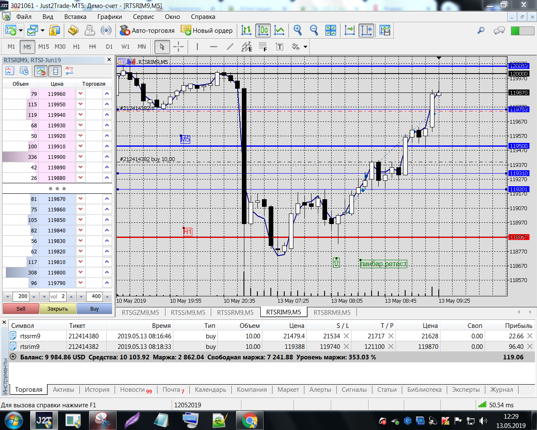Image resolution: width=537 pixels, height=430 pixels.
Task: Select the equidistant channel tool
Action: pyautogui.click(x=246, y=47)
